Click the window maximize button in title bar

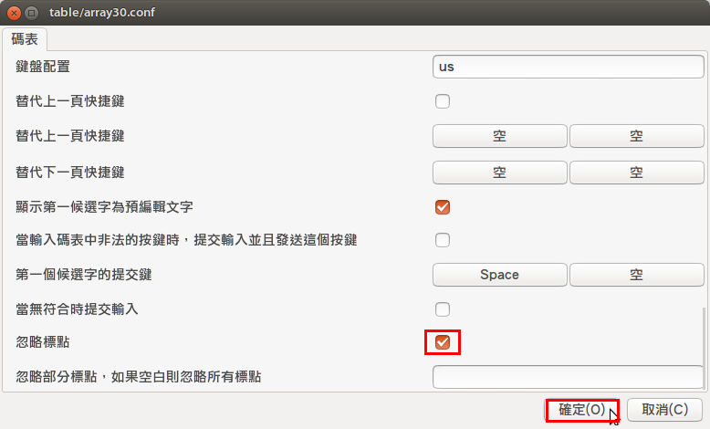[x=31, y=13]
